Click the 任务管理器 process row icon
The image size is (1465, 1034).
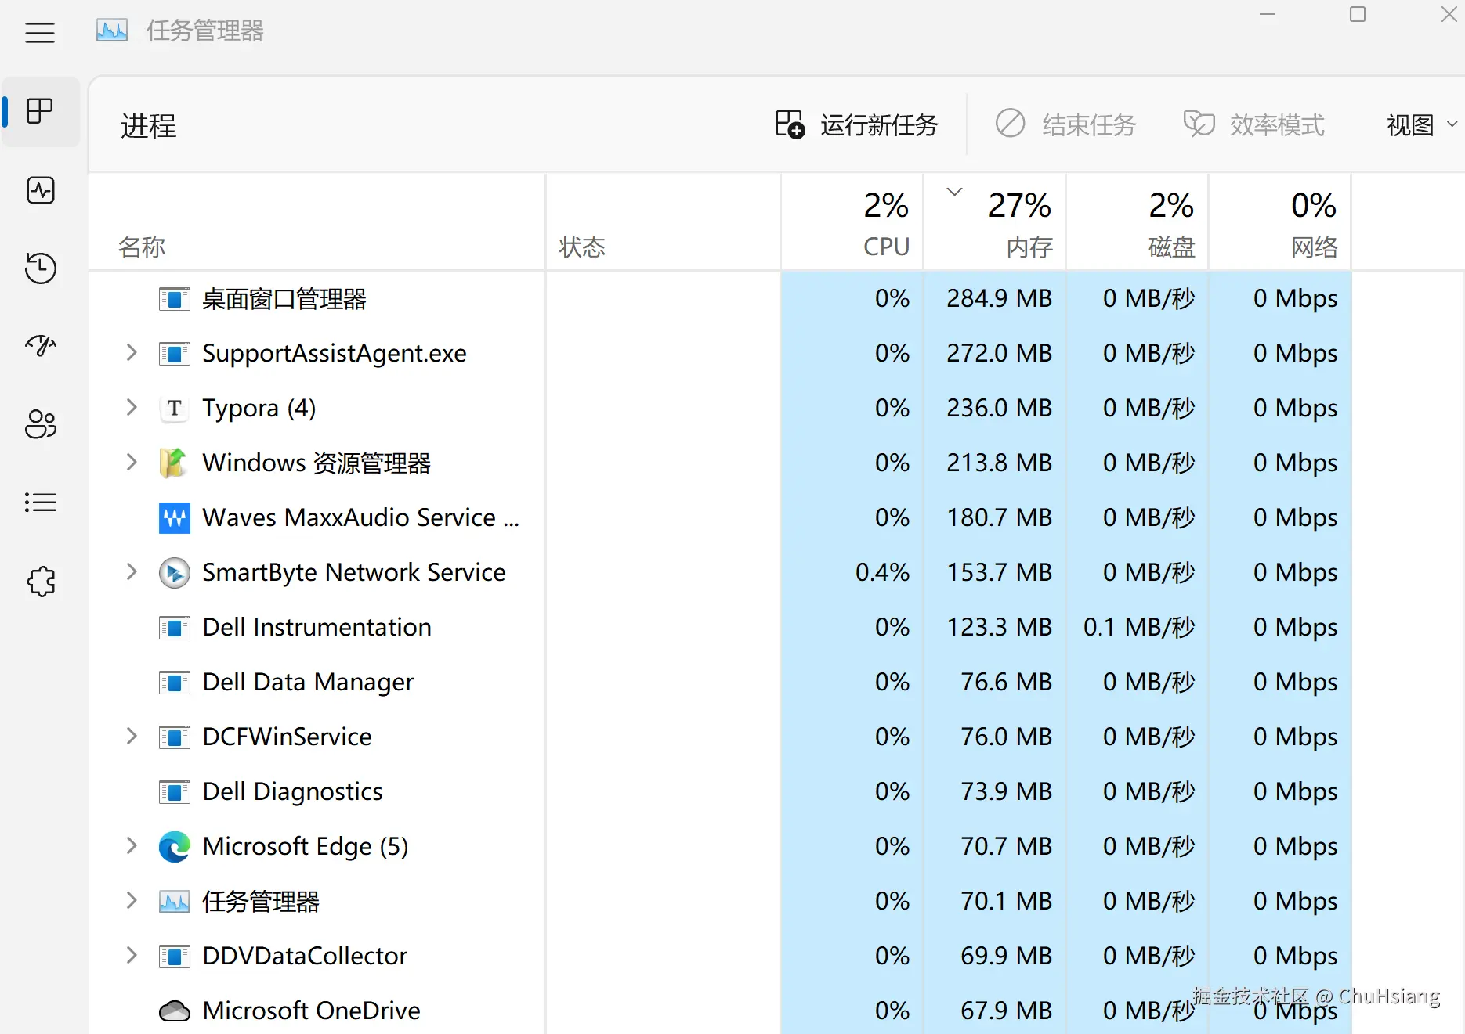[x=174, y=902]
